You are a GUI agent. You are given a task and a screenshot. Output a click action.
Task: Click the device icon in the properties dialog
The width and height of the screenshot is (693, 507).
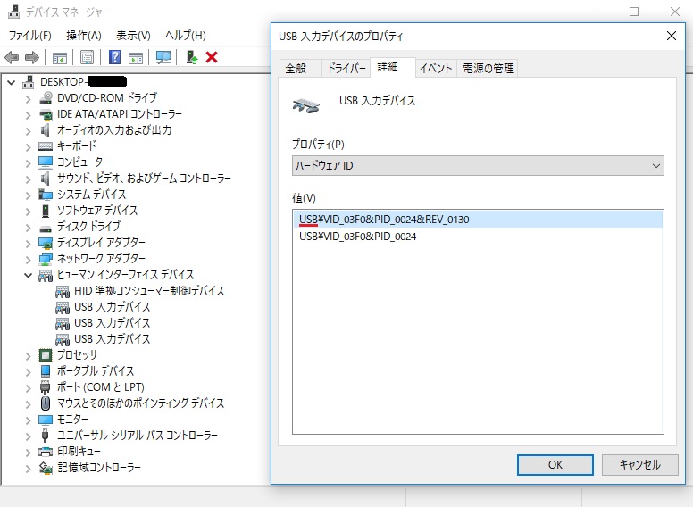pos(305,105)
